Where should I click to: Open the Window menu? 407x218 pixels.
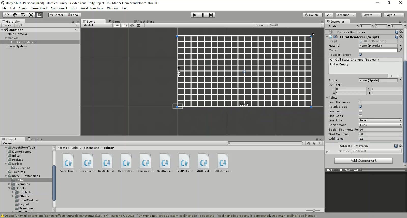point(113,8)
